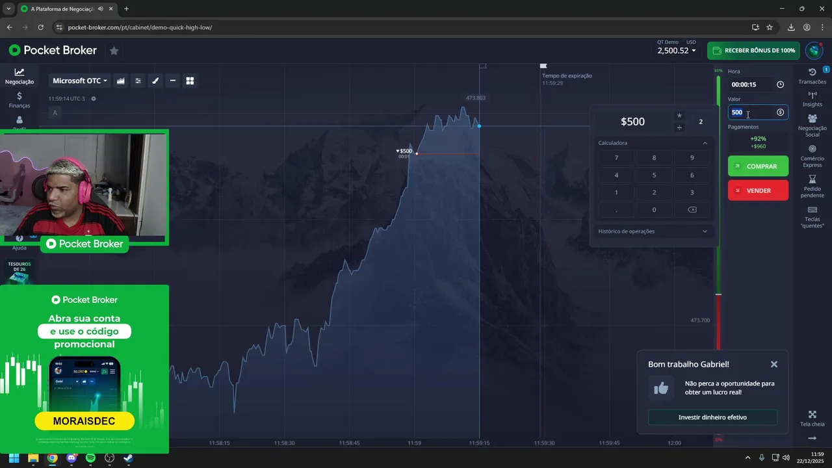Click the clock icon in Hora field

(780, 84)
